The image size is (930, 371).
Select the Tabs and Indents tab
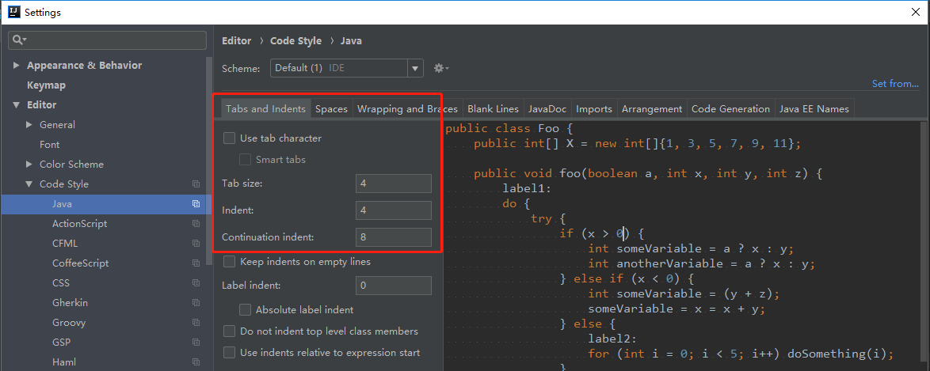265,109
